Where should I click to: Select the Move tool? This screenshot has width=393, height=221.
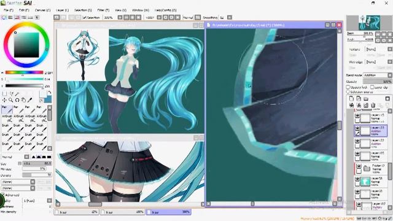point(4,100)
